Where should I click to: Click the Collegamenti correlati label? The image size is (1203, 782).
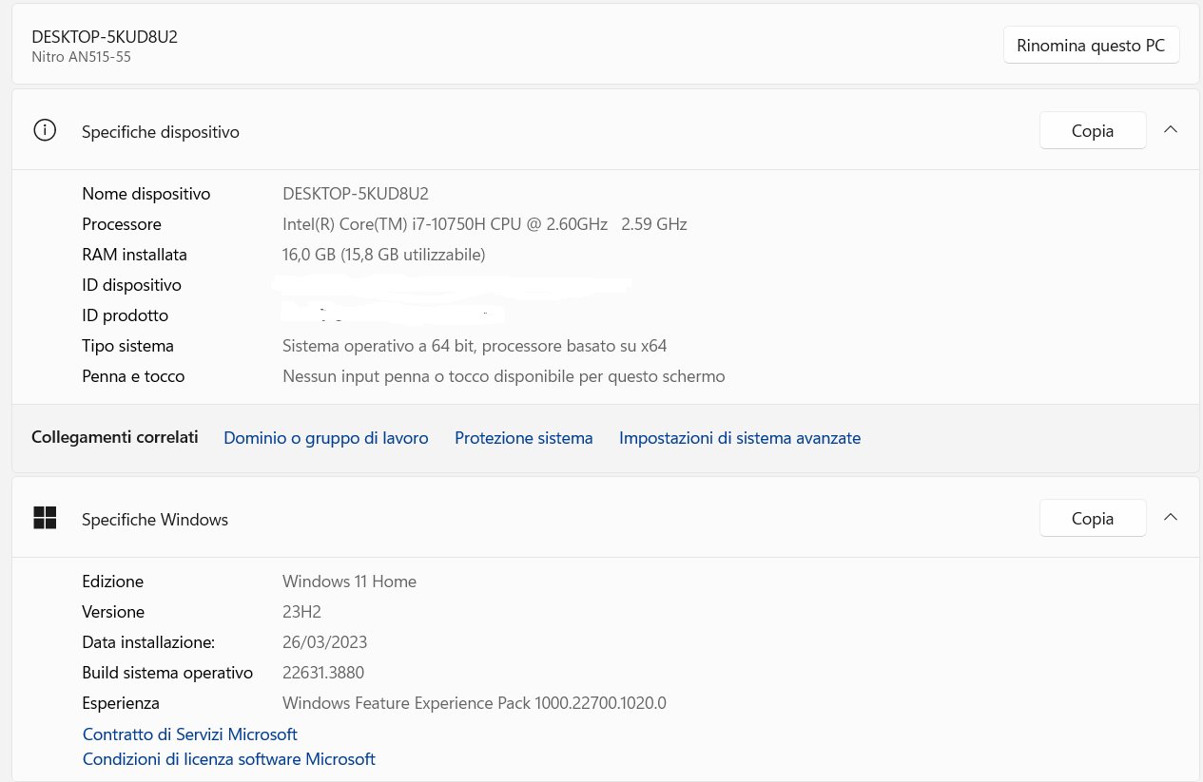click(115, 437)
